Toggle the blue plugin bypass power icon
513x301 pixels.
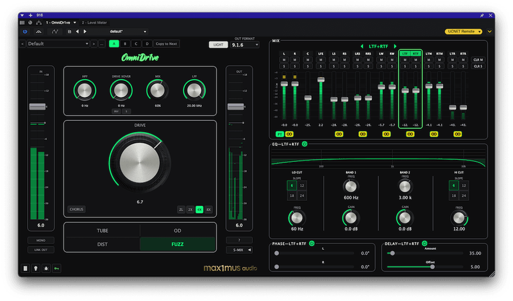click(x=25, y=31)
